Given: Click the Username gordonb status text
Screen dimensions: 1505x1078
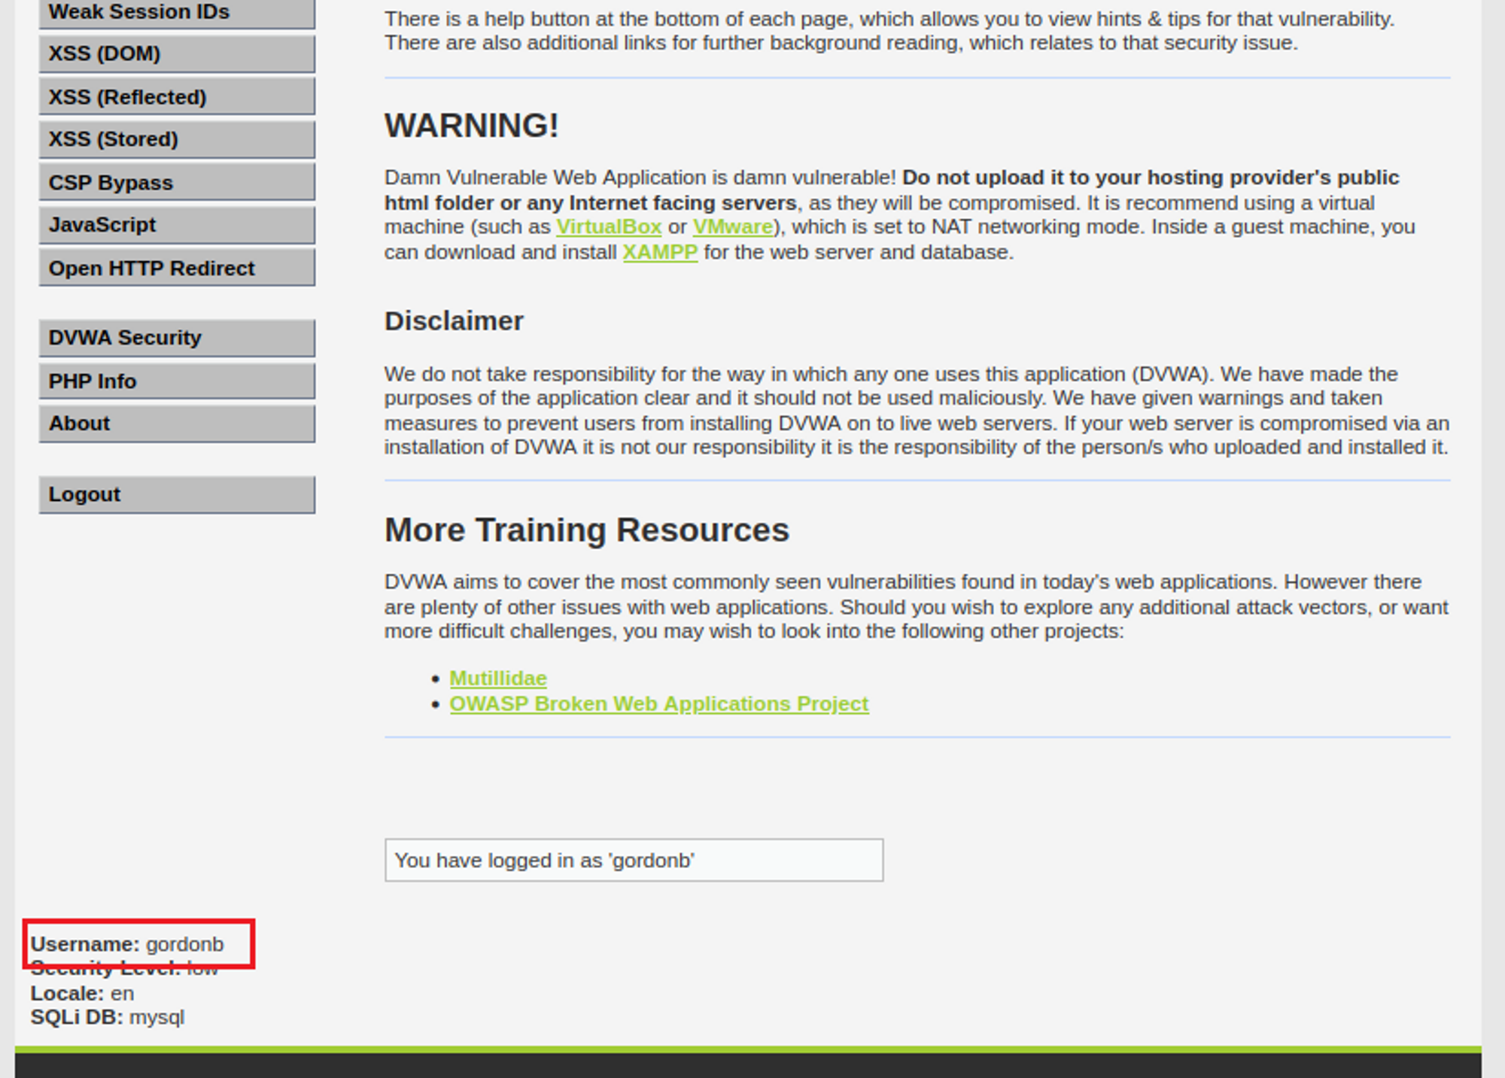Looking at the screenshot, I should click(x=127, y=944).
